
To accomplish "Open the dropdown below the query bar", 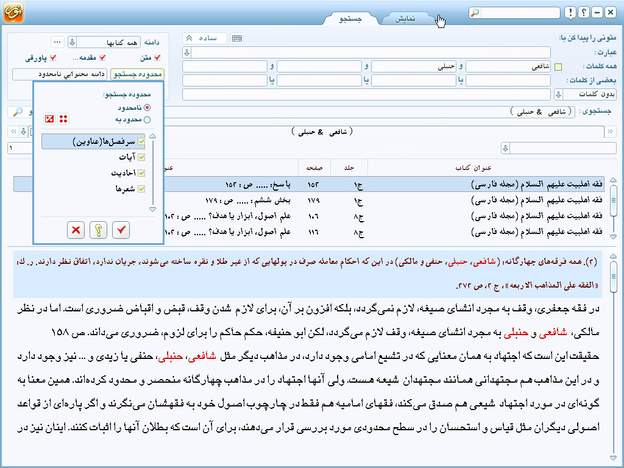I will click(x=505, y=148).
